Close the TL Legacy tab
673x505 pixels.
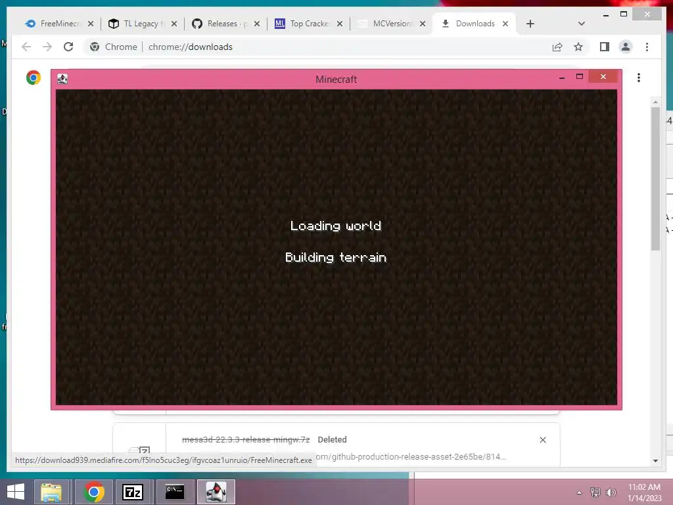pos(174,24)
